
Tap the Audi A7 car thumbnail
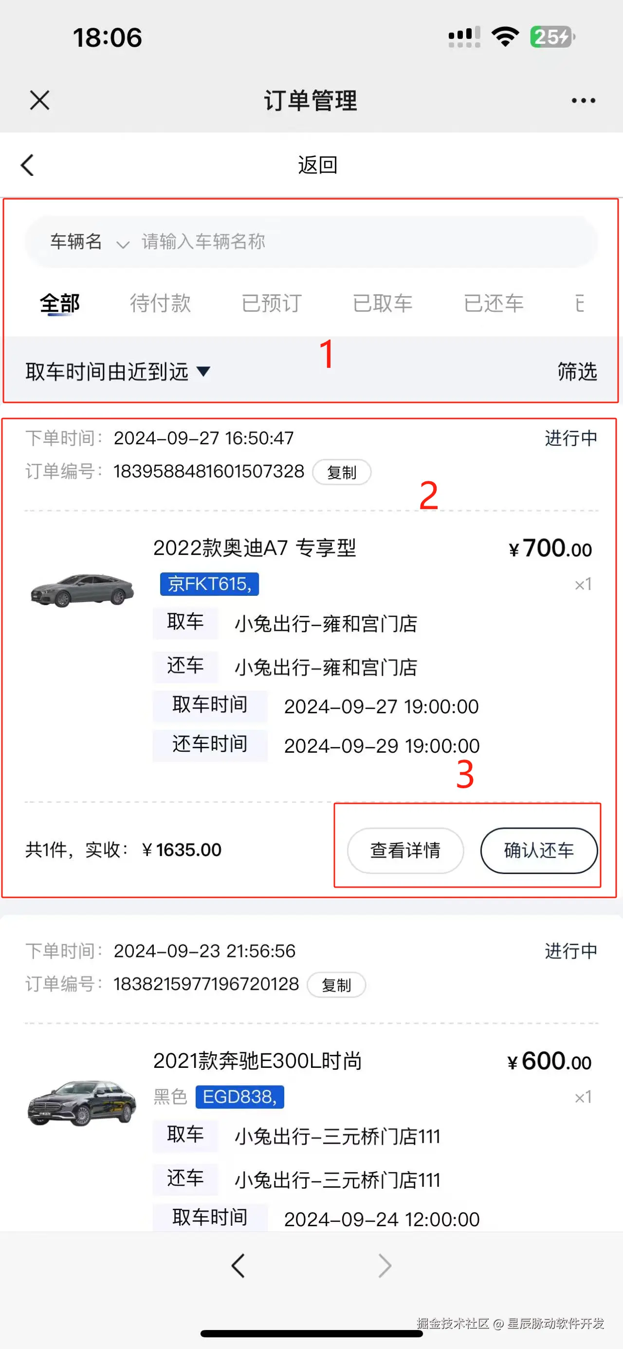tap(82, 589)
